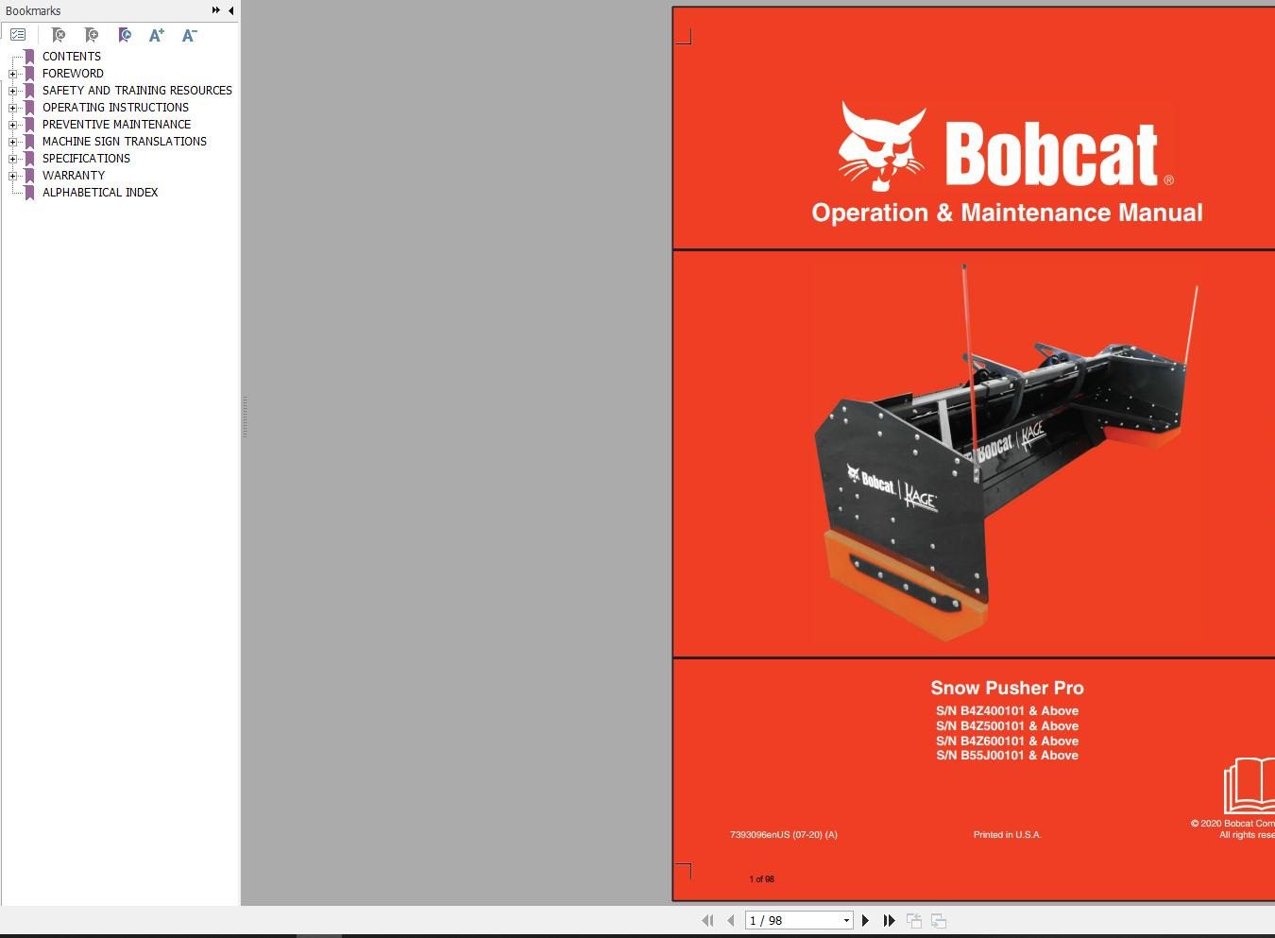Go to last page using navigation icon
The width and height of the screenshot is (1275, 938).
click(889, 920)
